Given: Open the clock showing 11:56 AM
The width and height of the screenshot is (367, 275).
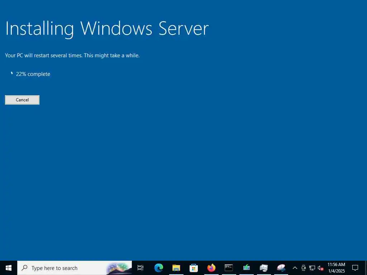Looking at the screenshot, I should pyautogui.click(x=336, y=268).
